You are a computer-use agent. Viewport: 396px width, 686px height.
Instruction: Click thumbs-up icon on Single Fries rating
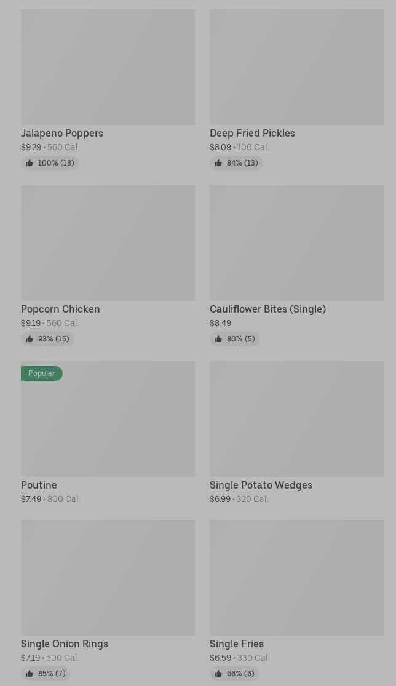(x=218, y=674)
